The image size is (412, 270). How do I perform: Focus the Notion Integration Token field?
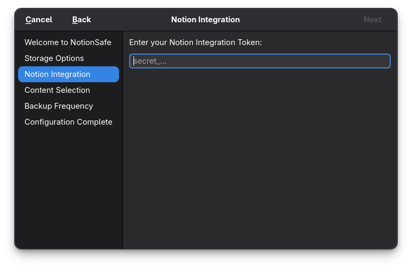coord(259,61)
